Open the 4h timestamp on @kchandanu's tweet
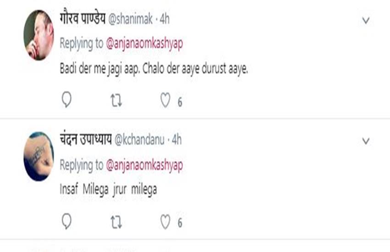 (x=176, y=140)
